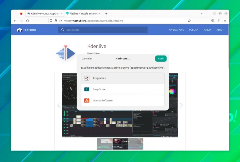Screen dimensions: 240x162
Task: Close the Kdenlive—Linux Apps tab
Action: 61,13
